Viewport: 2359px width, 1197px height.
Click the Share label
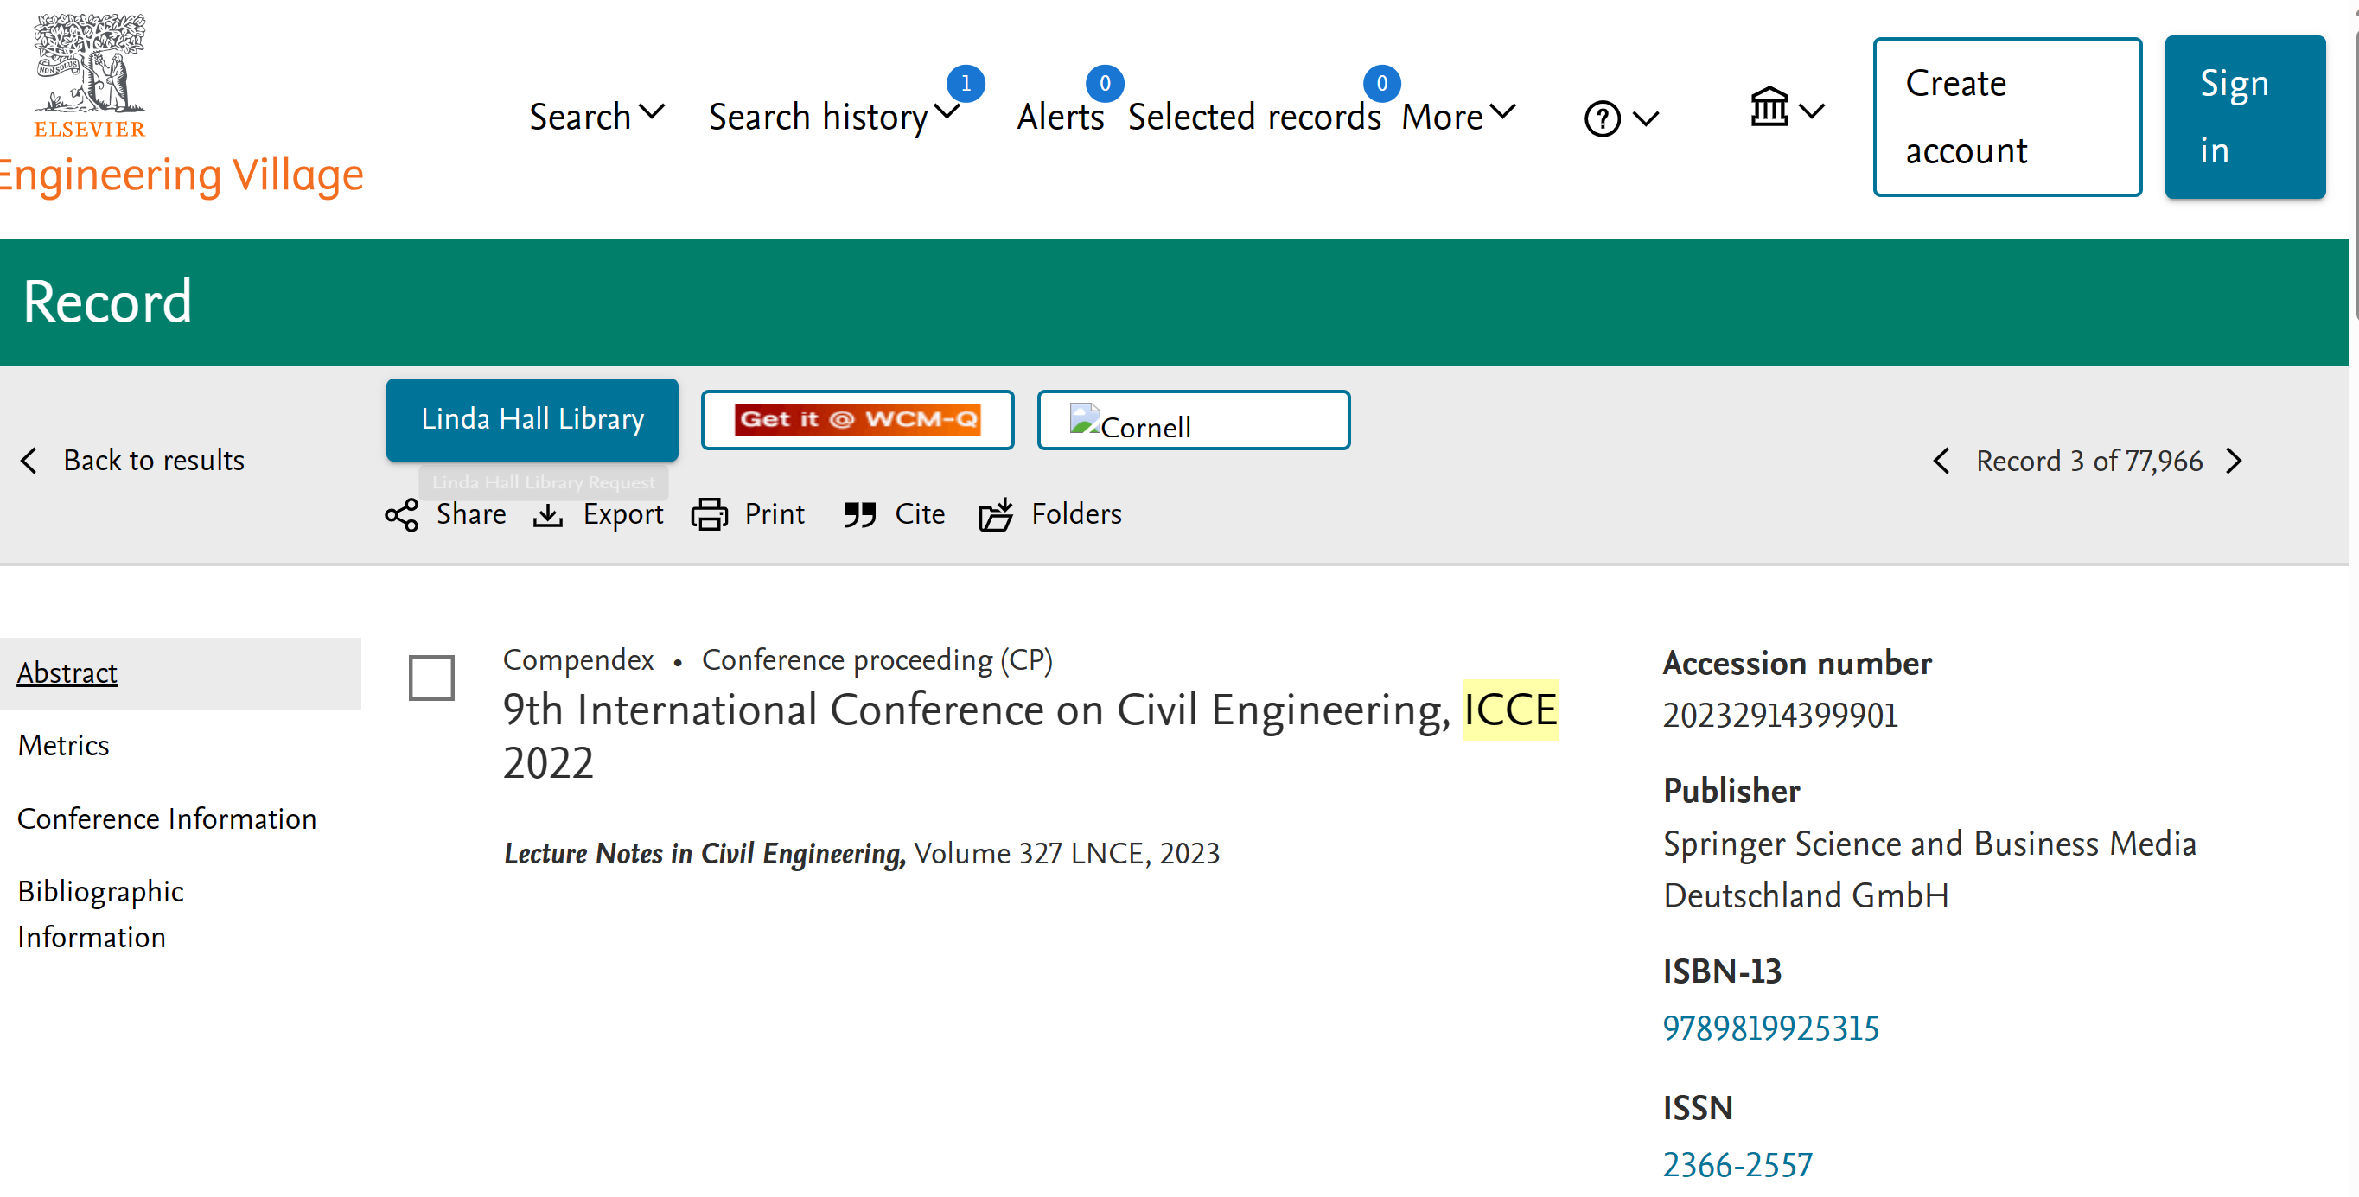click(x=471, y=513)
